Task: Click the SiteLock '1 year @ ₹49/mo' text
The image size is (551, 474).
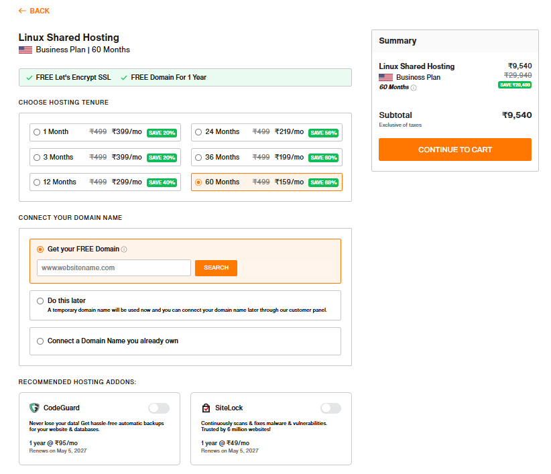Action: click(225, 443)
